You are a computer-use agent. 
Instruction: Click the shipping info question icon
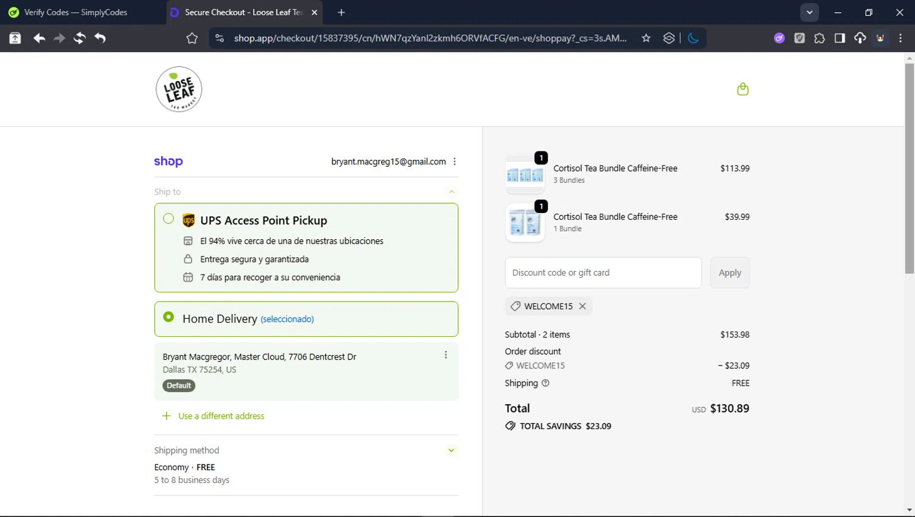click(545, 383)
